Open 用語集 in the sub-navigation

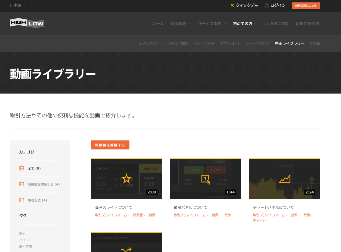click(315, 43)
